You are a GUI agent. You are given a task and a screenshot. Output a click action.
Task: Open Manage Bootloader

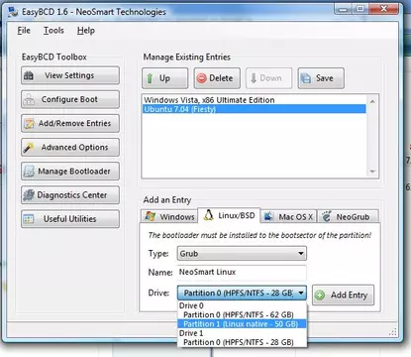click(70, 171)
